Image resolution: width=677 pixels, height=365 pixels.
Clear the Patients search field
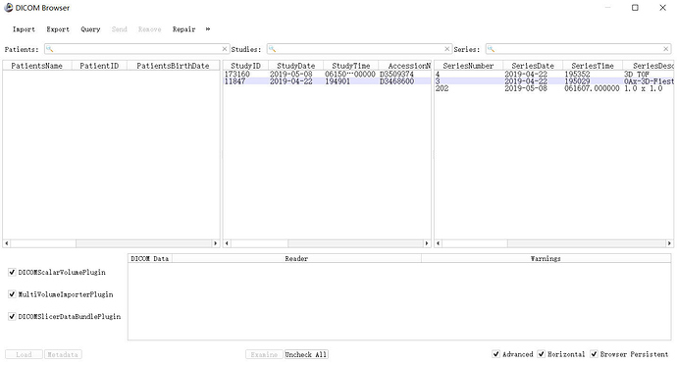click(x=225, y=49)
